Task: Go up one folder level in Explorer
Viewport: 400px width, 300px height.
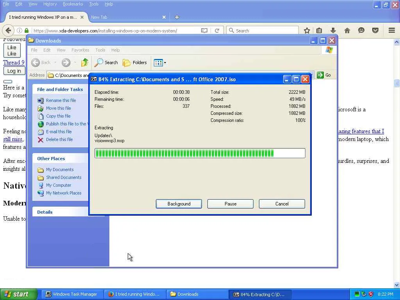Action: point(85,62)
